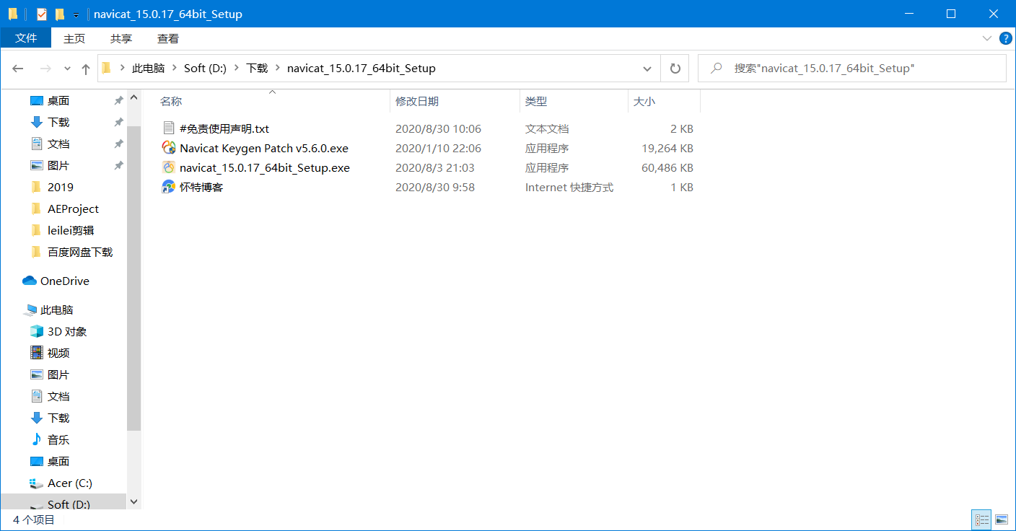This screenshot has height=531, width=1016.
Task: Open the 文件 ribbon tab
Action: pyautogui.click(x=25, y=38)
